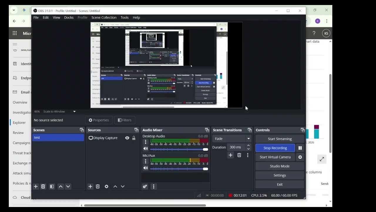Toggle Display Capture visibility eye

pyautogui.click(x=127, y=138)
